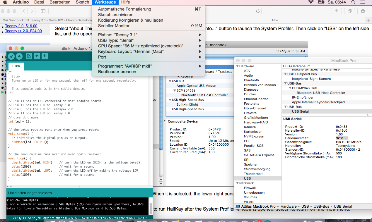
Task: Select the Blink sketch tab
Action: pyautogui.click(x=16, y=66)
